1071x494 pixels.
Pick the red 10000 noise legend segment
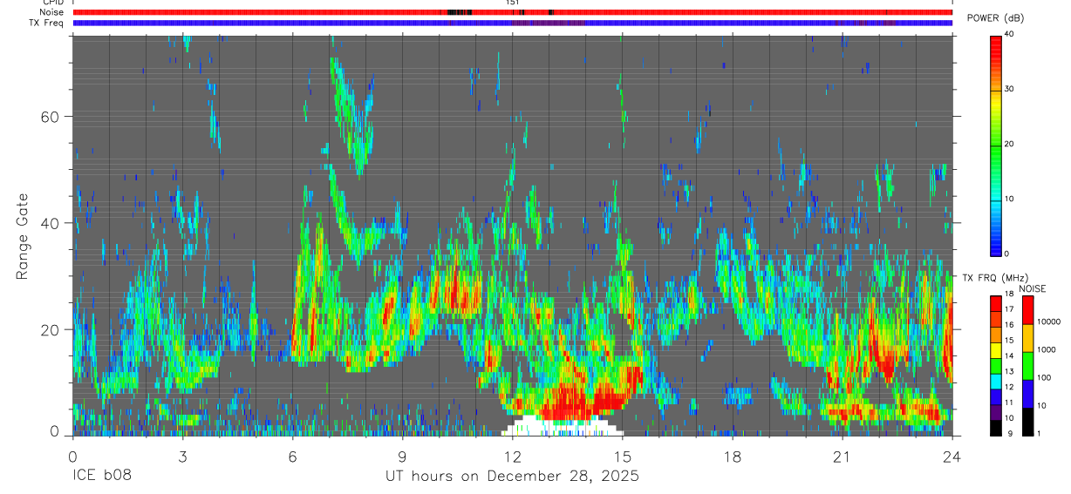click(1027, 310)
